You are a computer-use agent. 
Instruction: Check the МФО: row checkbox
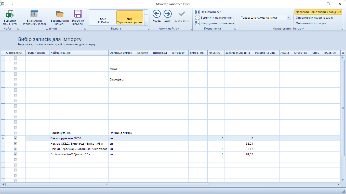tap(15, 69)
